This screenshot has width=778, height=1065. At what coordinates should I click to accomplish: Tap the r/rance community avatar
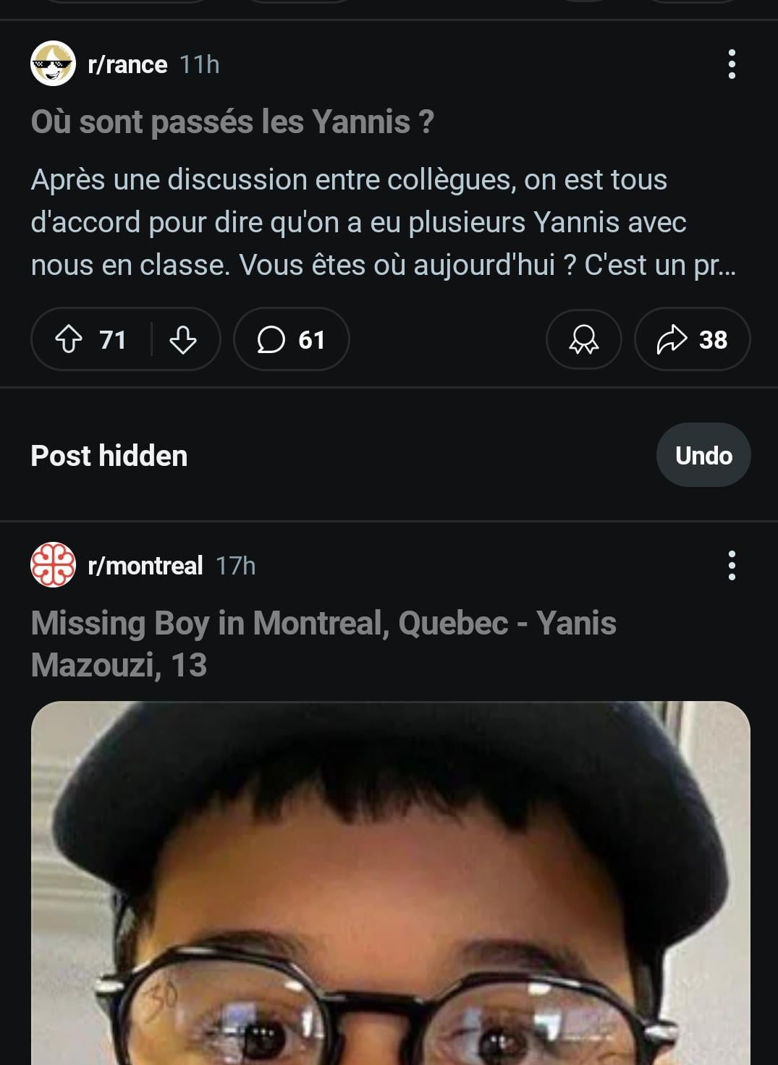pyautogui.click(x=53, y=64)
